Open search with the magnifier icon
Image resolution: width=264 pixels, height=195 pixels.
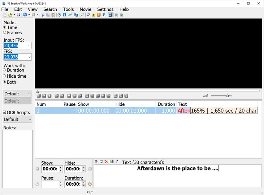pos(82,15)
